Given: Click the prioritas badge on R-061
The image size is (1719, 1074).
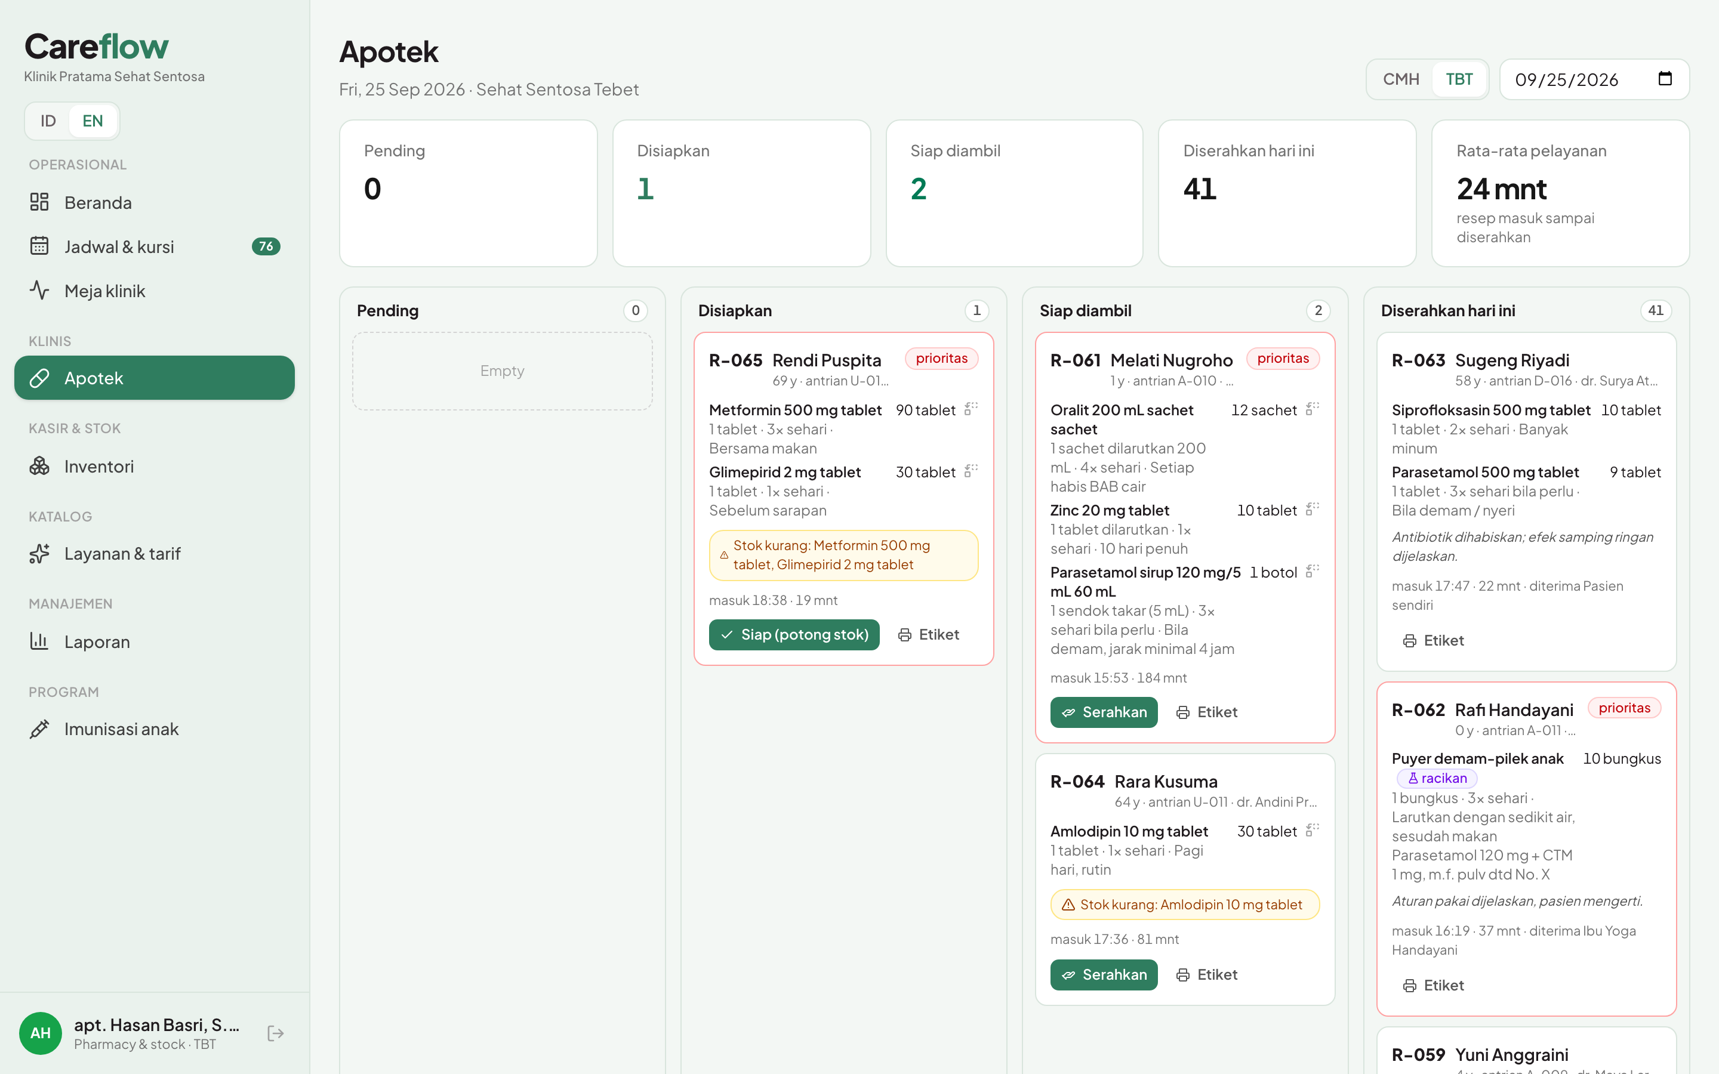Looking at the screenshot, I should click(1283, 358).
